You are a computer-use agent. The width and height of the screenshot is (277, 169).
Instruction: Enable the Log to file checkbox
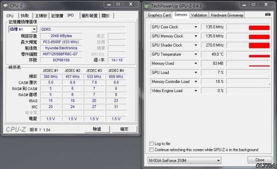[x=151, y=143]
